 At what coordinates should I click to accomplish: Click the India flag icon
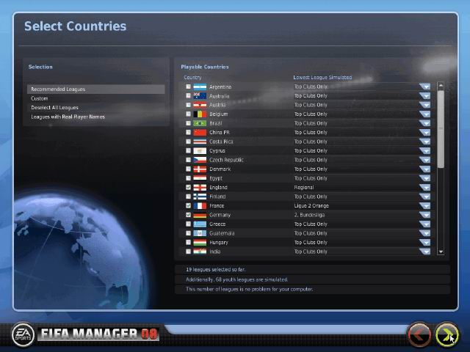(200, 252)
